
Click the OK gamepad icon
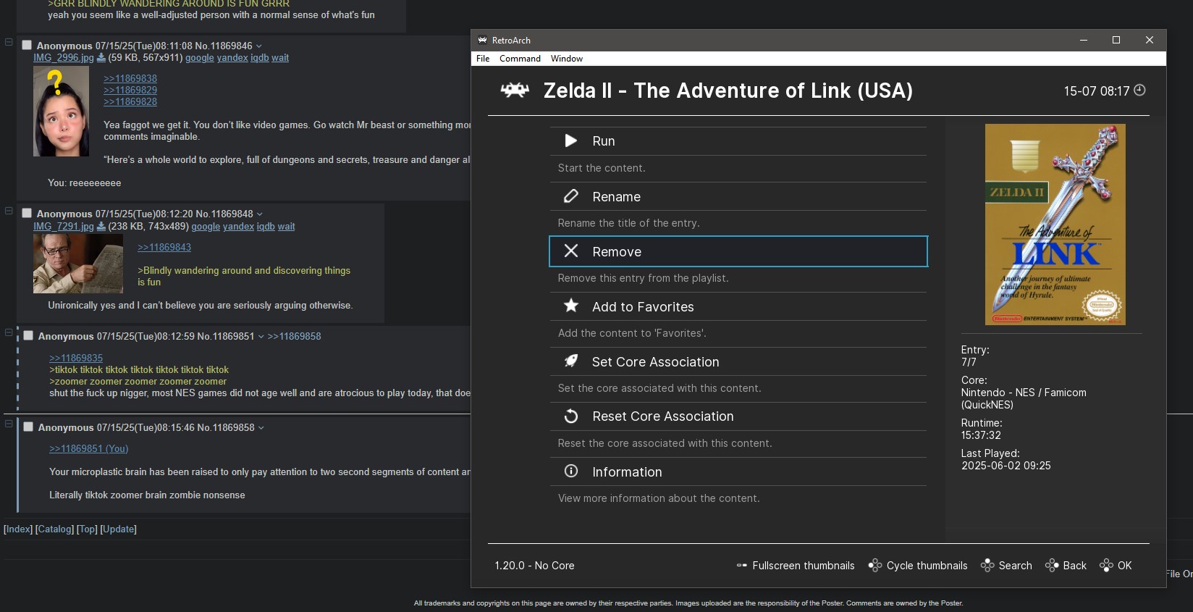click(x=1106, y=565)
